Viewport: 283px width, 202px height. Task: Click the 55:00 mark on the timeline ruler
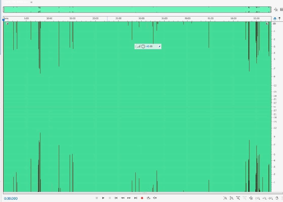pyautogui.click(x=256, y=18)
